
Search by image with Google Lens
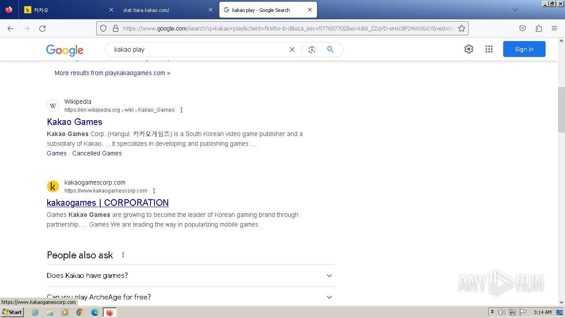(312, 49)
